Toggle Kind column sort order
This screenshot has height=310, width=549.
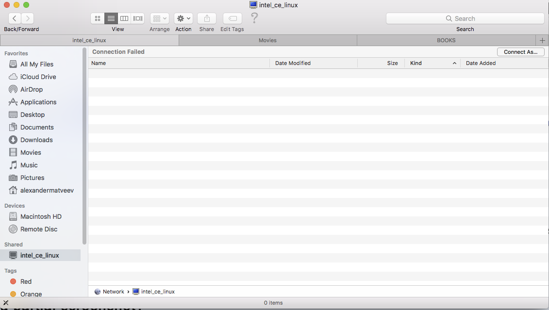(433, 63)
